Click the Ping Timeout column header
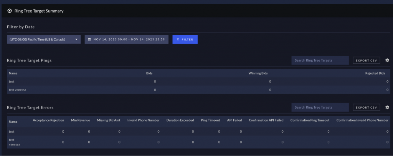This screenshot has height=156, width=393. point(210,120)
